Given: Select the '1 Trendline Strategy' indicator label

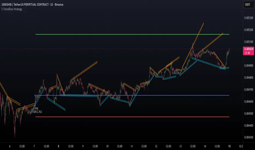Looking at the screenshot, I should pyautogui.click(x=12, y=9).
